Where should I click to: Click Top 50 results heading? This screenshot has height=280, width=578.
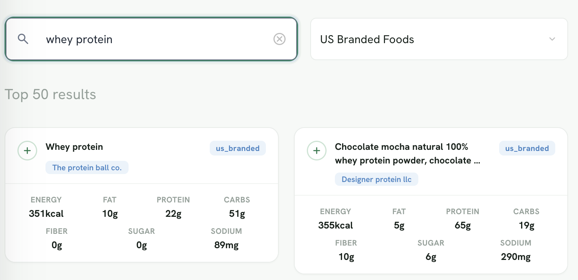[x=50, y=94]
